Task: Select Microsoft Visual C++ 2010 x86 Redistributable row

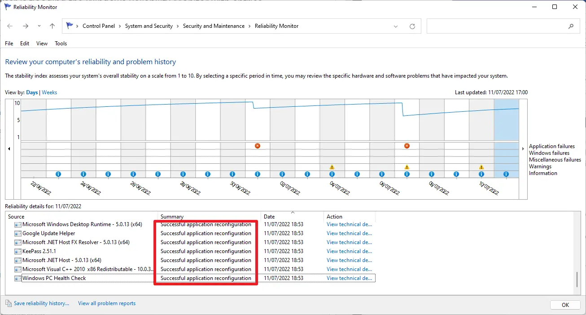Action: click(x=195, y=269)
